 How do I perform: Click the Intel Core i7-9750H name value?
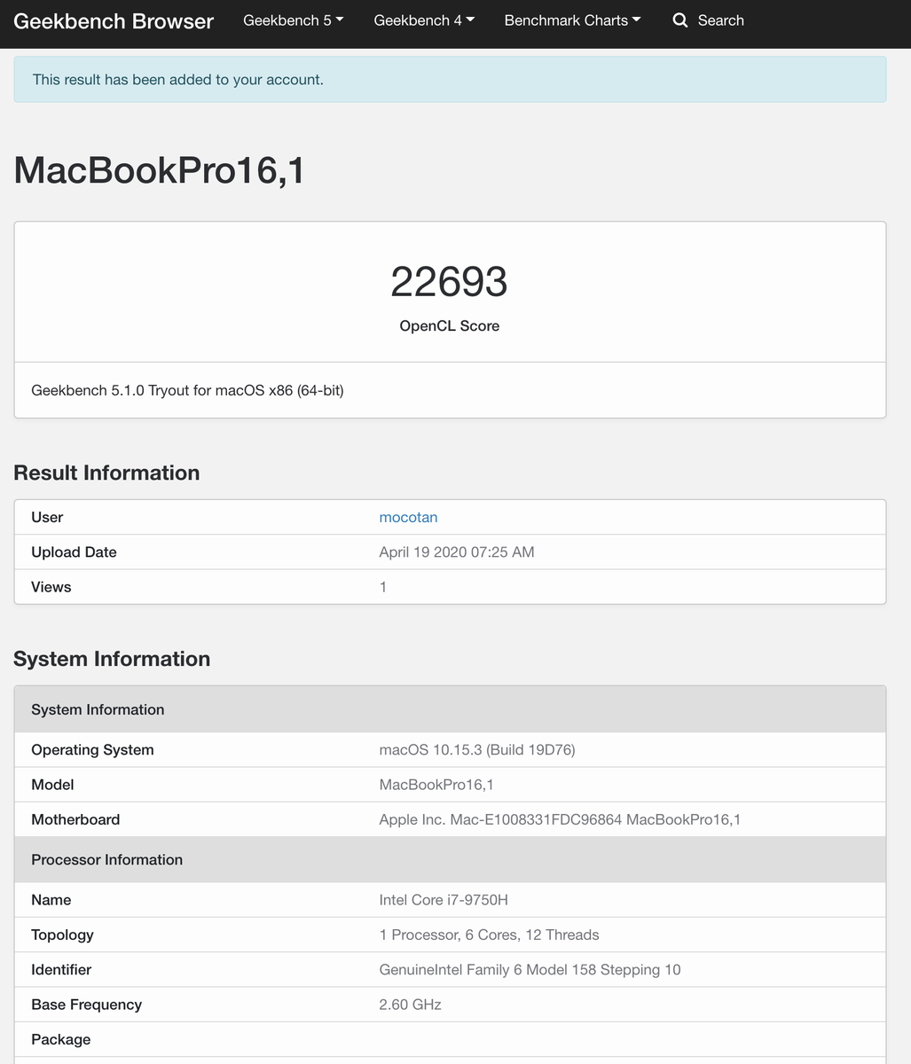[444, 900]
